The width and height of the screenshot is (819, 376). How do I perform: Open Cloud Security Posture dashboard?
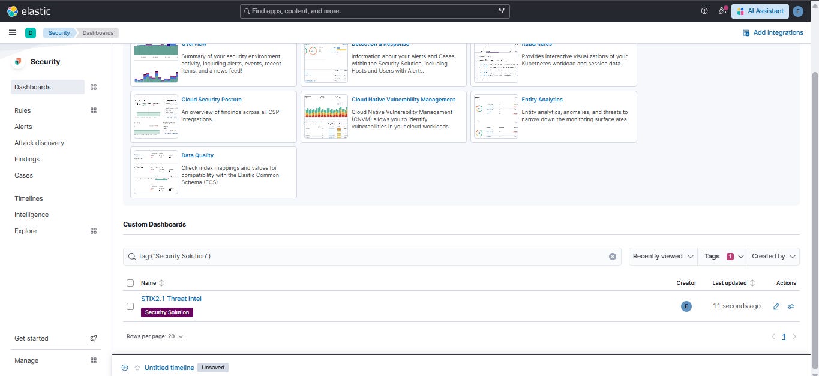211,100
